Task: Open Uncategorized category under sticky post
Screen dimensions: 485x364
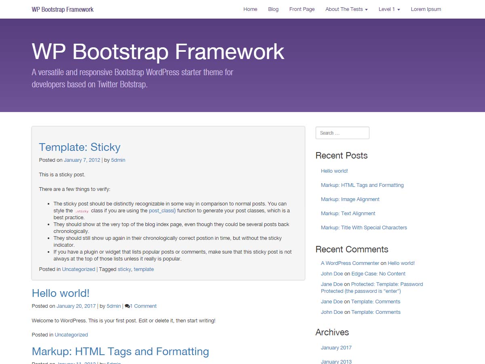Action: click(78, 269)
